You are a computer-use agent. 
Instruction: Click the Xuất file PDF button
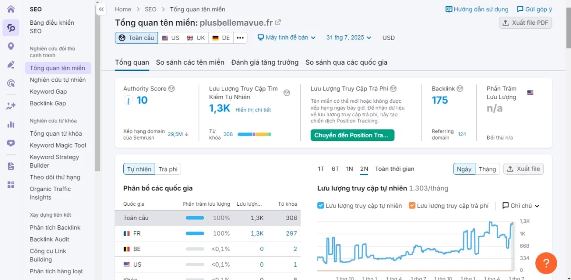[x=525, y=23]
